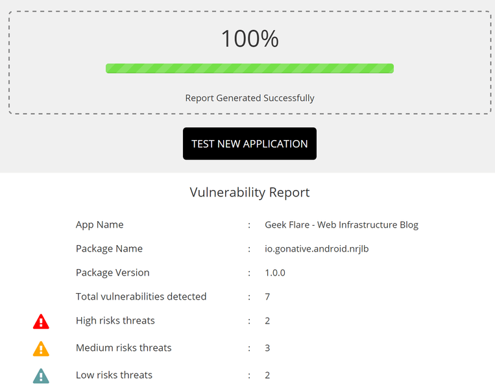
Task: Select the 1.0.0 version number
Action: (x=275, y=273)
